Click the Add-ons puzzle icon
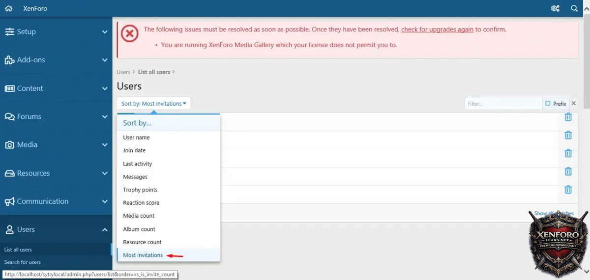Screen dimensions: 590x280 [x=9, y=60]
